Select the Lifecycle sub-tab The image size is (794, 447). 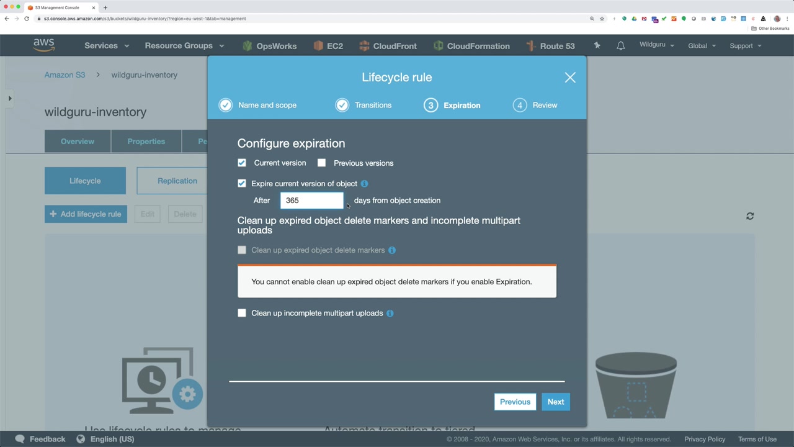click(85, 181)
